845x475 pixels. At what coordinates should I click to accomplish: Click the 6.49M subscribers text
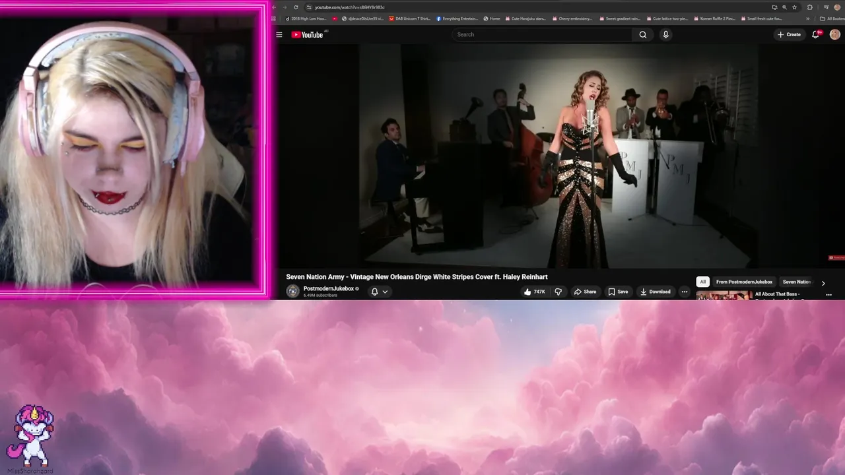click(320, 296)
